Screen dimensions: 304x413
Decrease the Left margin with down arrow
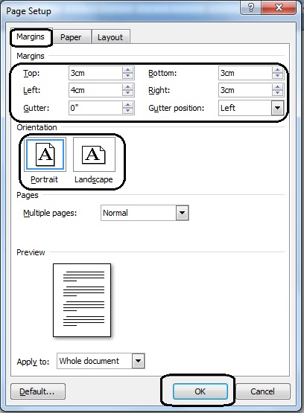[x=128, y=93]
